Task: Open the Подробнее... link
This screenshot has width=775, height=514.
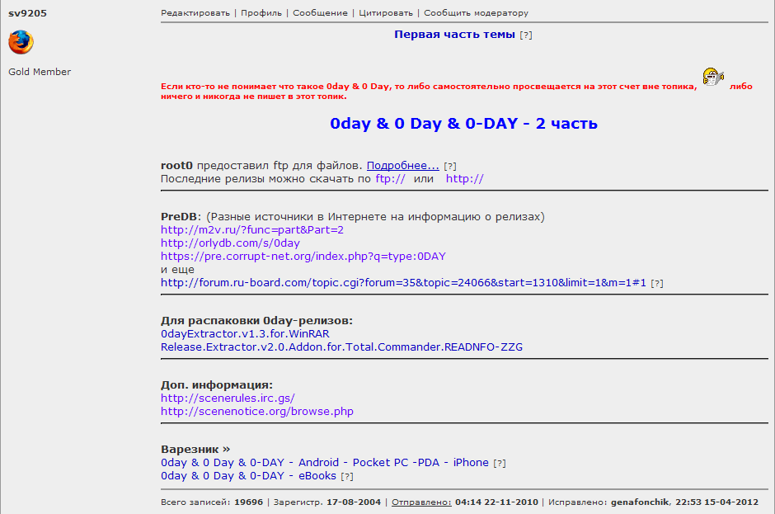Action: (x=403, y=166)
